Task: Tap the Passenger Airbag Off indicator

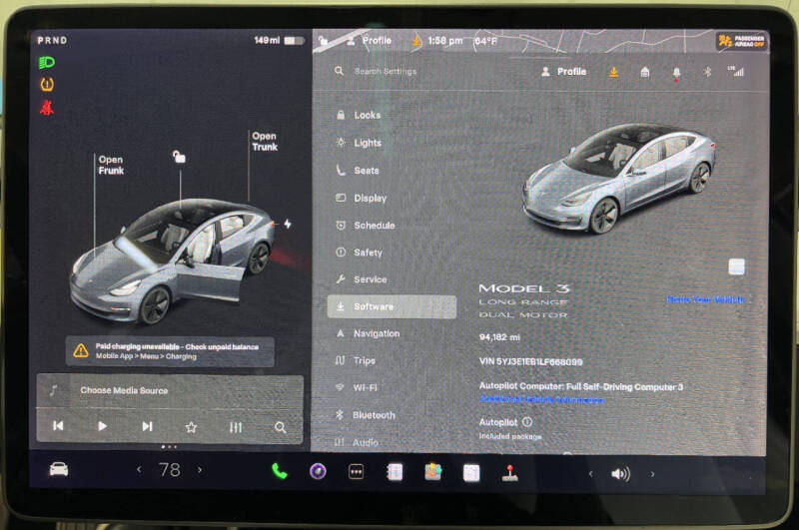Action: click(741, 41)
